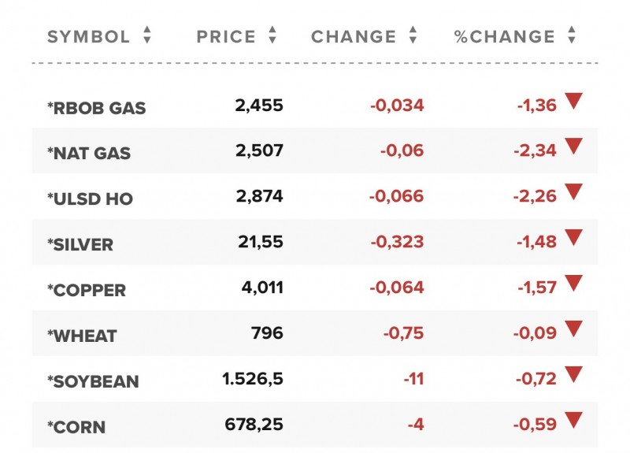Click red down triangle in CORN row
The height and width of the screenshot is (453, 630).
pos(573,420)
